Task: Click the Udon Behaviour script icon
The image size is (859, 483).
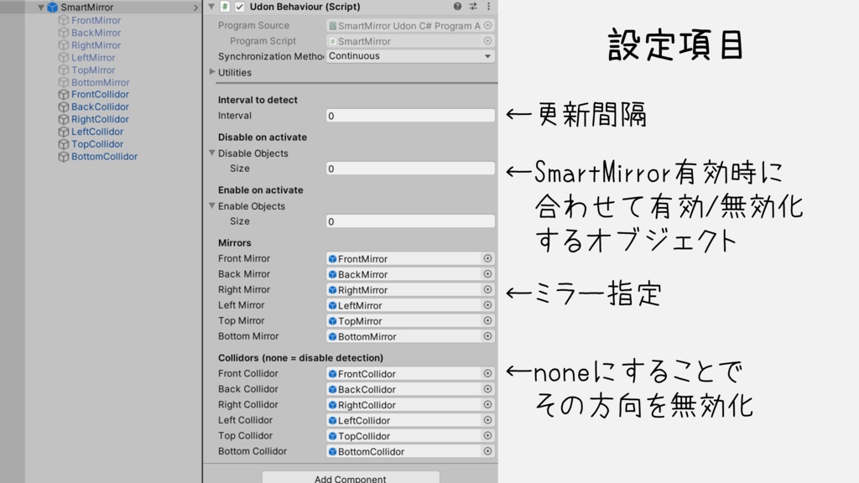Action: [223, 6]
